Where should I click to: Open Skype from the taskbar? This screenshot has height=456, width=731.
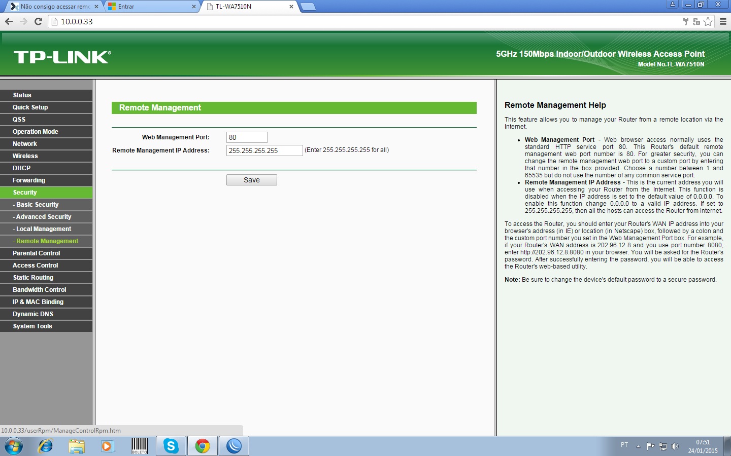point(171,446)
